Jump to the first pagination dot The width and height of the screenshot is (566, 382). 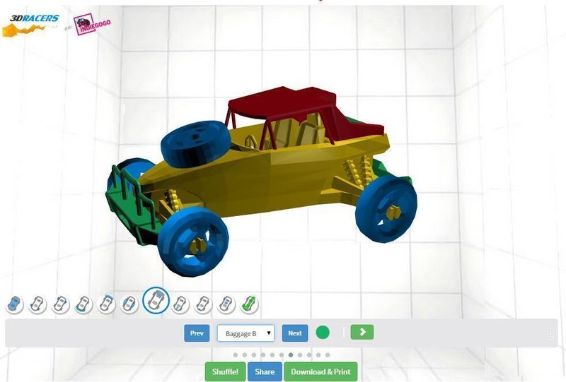coord(236,355)
